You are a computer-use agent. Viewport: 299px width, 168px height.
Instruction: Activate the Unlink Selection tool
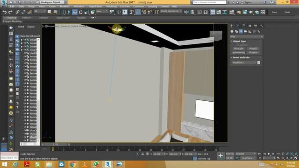[23, 12]
